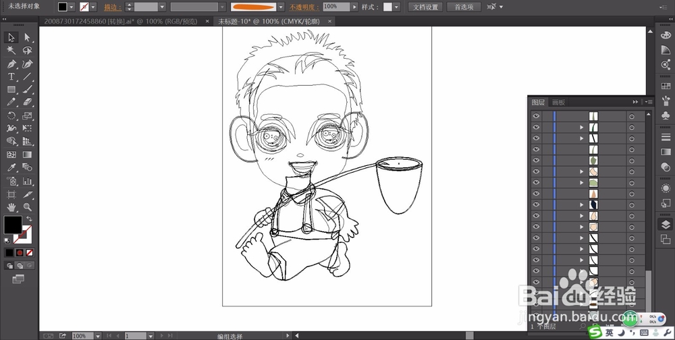Open the Symbols panel club icon
675x340 pixels.
[x=666, y=115]
